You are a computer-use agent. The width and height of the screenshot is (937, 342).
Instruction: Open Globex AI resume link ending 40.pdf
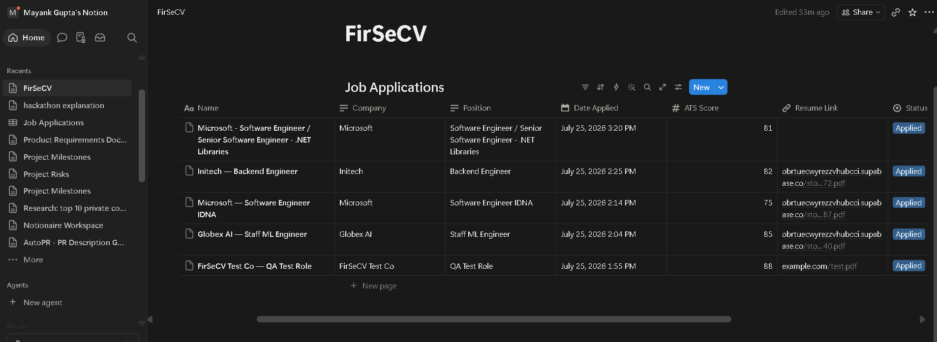click(x=832, y=240)
